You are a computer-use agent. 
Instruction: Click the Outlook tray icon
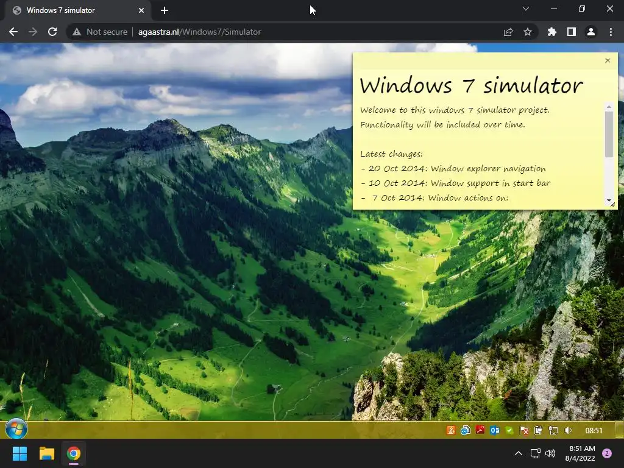point(495,430)
